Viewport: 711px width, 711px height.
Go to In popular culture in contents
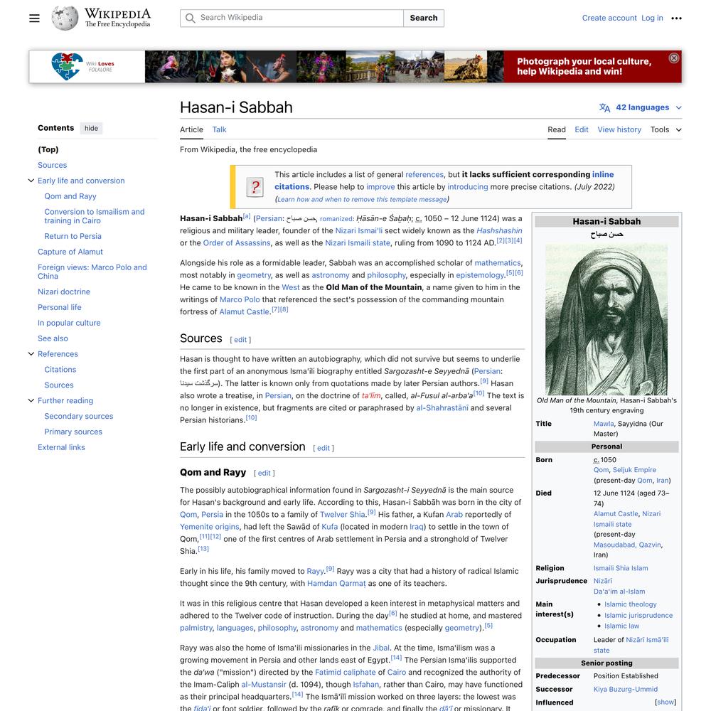pos(69,323)
